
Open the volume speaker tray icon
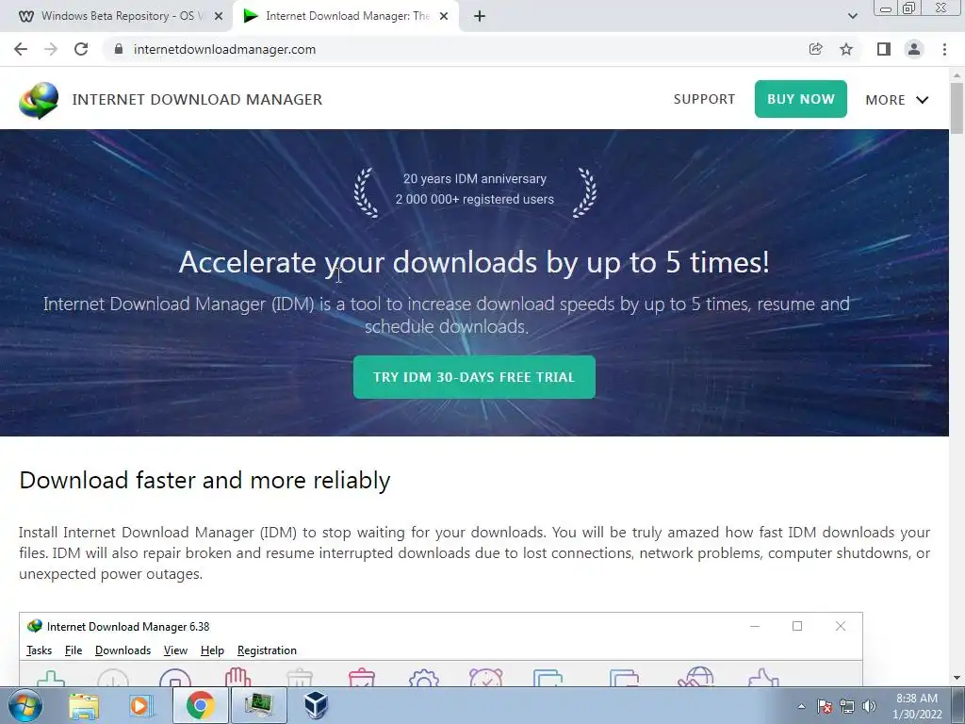point(870,706)
